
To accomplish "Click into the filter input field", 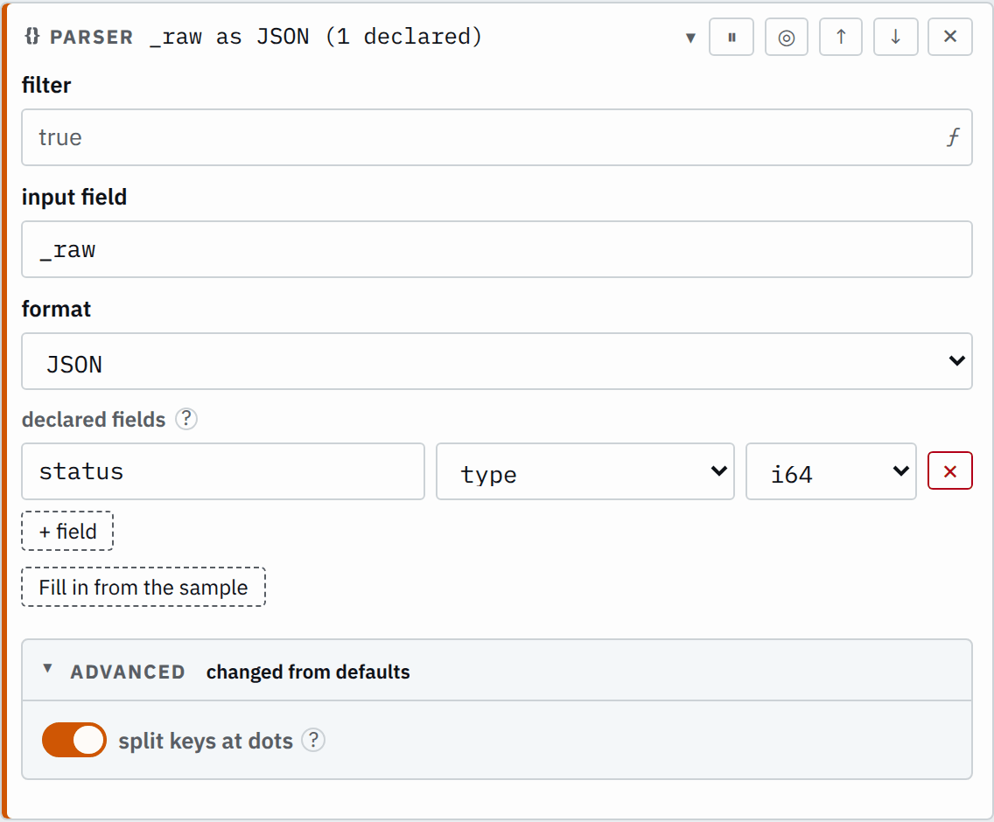I will pyautogui.click(x=496, y=137).
